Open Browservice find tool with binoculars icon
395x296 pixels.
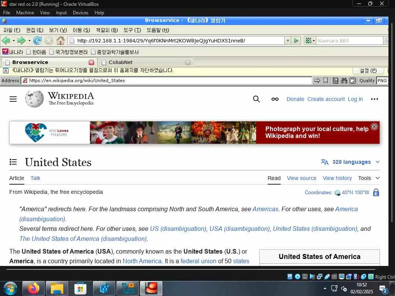click(344, 81)
